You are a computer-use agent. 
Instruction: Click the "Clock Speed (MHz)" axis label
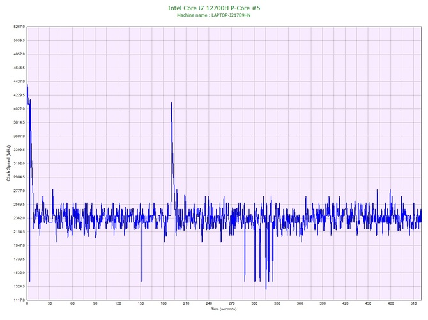point(8,163)
